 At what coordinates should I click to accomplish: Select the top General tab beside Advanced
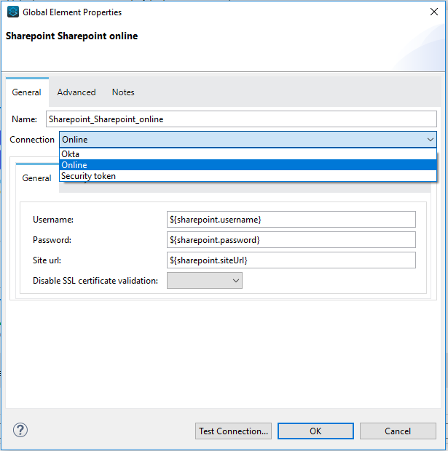[27, 92]
